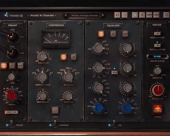Click the In L input jack
The image size is (170, 136).
point(13,36)
